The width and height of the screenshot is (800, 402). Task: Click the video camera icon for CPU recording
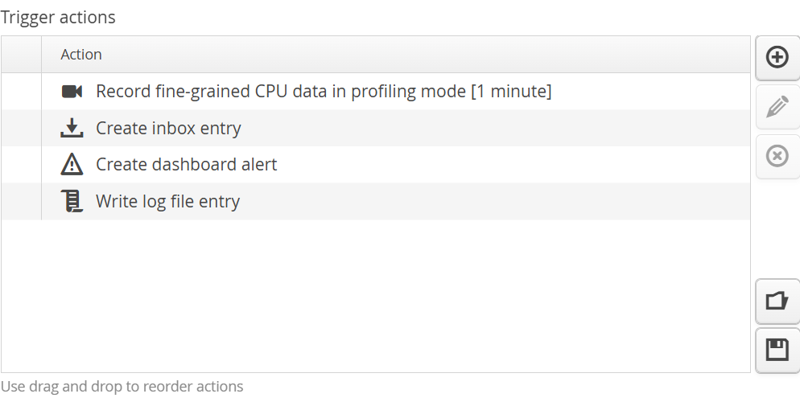pos(72,92)
